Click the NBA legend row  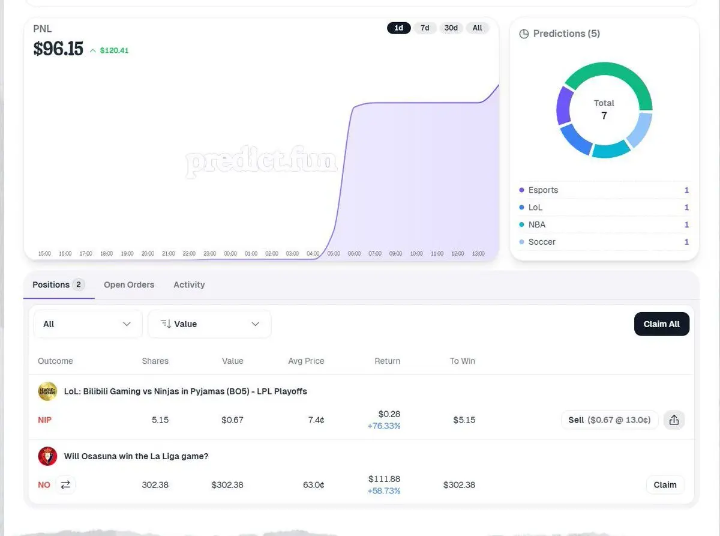coord(604,224)
